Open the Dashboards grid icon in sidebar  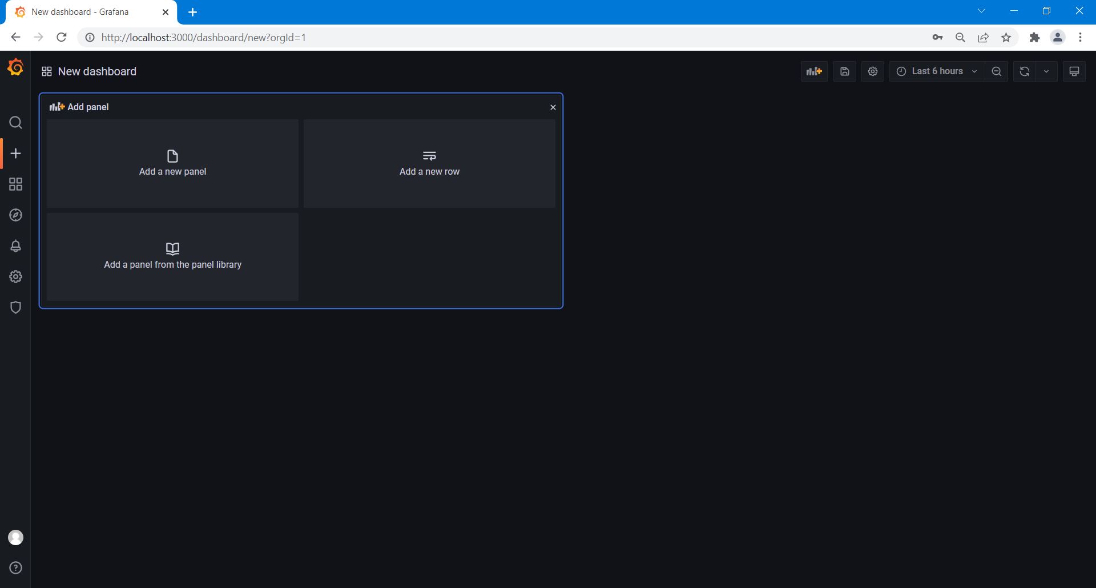click(15, 184)
